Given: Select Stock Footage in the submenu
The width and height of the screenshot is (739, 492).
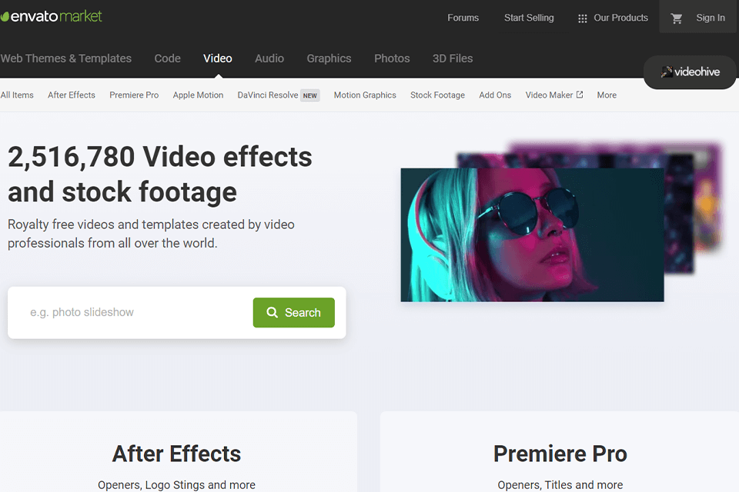Looking at the screenshot, I should coord(437,95).
